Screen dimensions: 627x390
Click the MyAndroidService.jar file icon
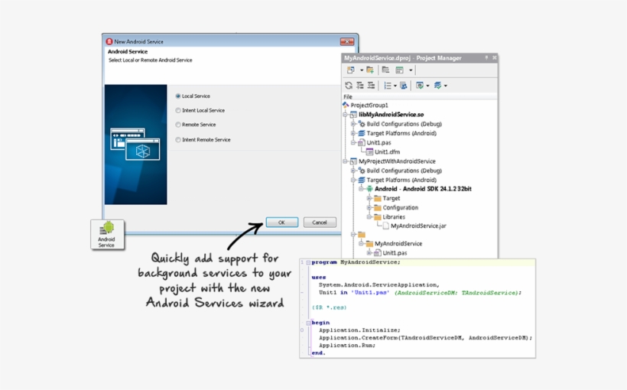(385, 226)
